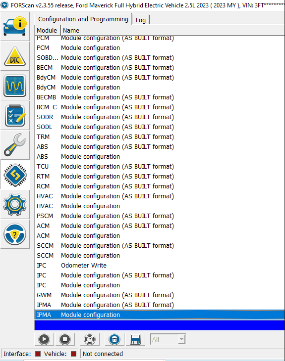Open the DTC trouble codes section

click(x=15, y=56)
